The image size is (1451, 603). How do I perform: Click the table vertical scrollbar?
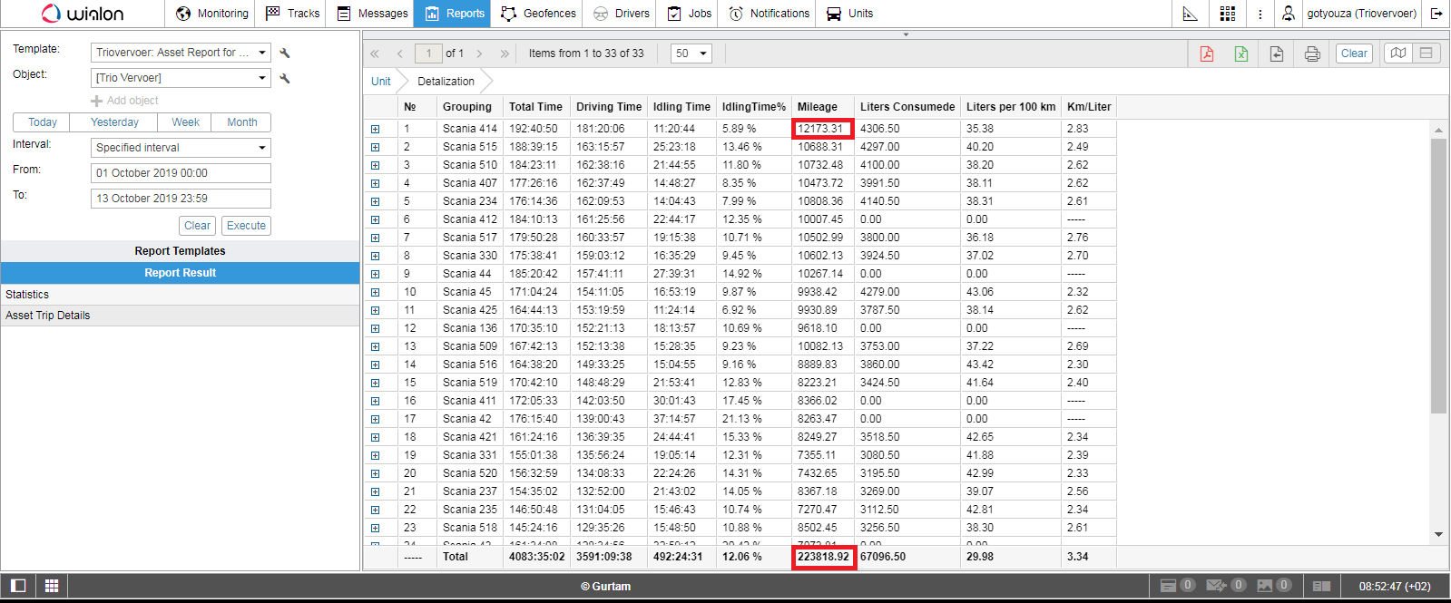[x=1438, y=272]
